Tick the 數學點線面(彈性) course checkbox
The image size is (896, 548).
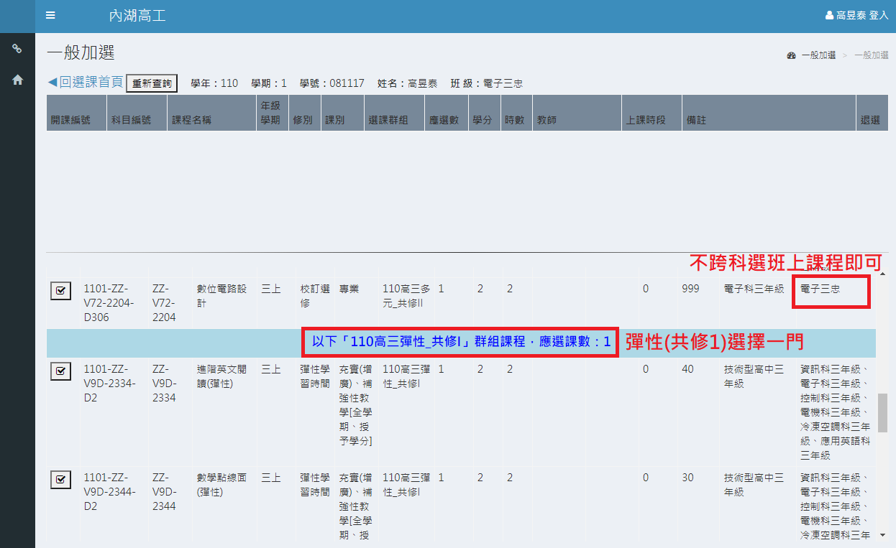(60, 480)
